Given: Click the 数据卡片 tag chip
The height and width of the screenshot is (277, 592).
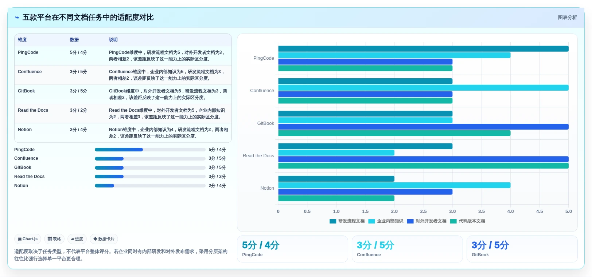Looking at the screenshot, I should pos(104,239).
